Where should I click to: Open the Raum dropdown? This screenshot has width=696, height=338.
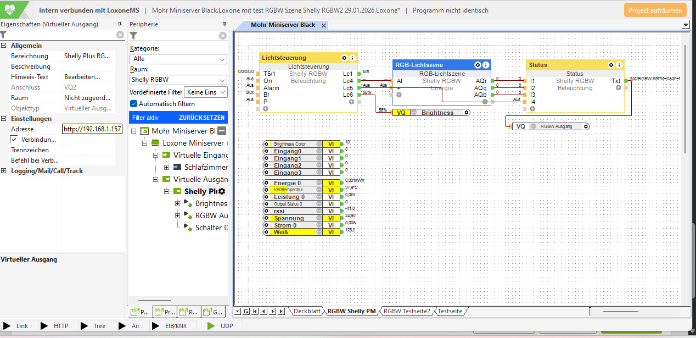(x=178, y=80)
